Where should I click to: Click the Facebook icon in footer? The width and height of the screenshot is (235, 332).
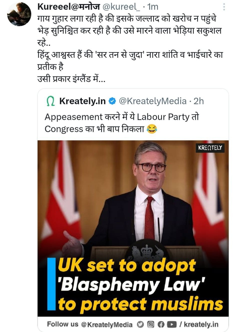pos(161,324)
